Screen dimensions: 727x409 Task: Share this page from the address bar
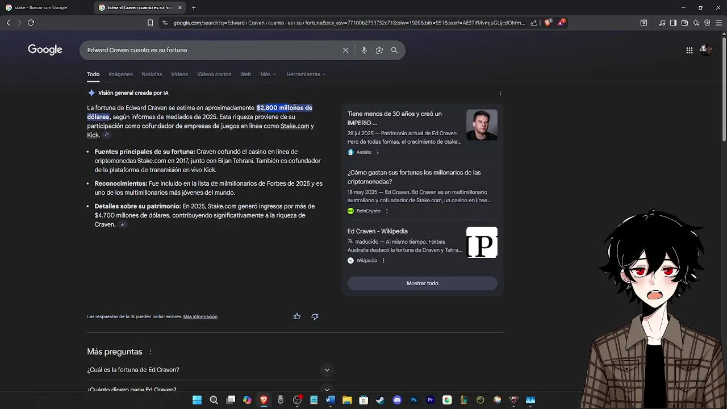(534, 23)
